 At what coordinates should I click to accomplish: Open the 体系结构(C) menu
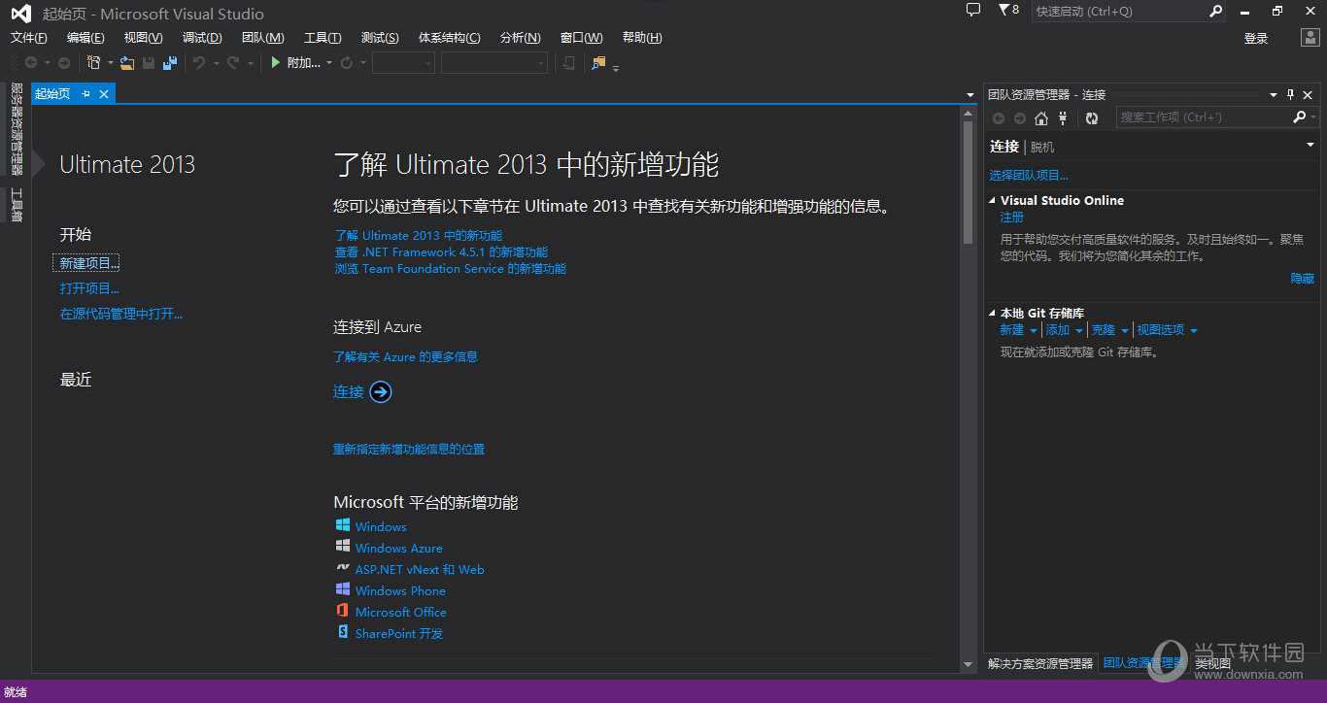449,38
